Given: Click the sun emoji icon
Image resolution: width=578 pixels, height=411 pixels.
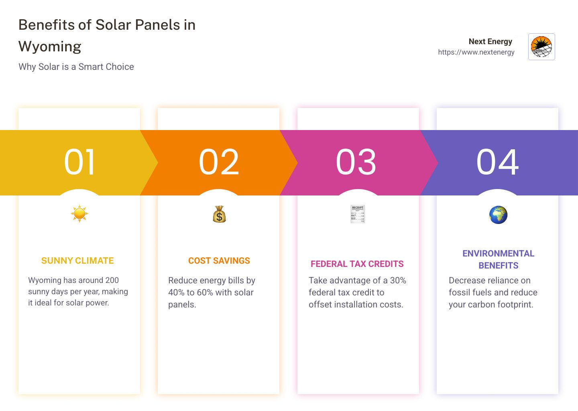Looking at the screenshot, I should tap(79, 214).
